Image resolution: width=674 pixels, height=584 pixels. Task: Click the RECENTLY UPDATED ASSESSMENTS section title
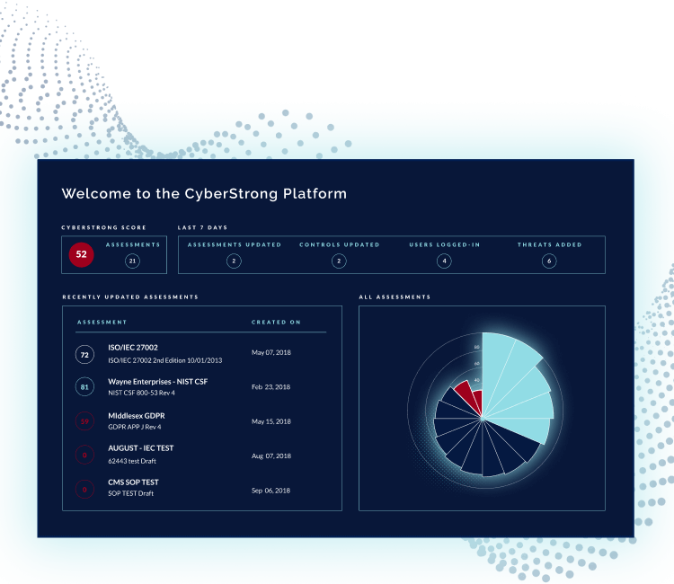[130, 297]
